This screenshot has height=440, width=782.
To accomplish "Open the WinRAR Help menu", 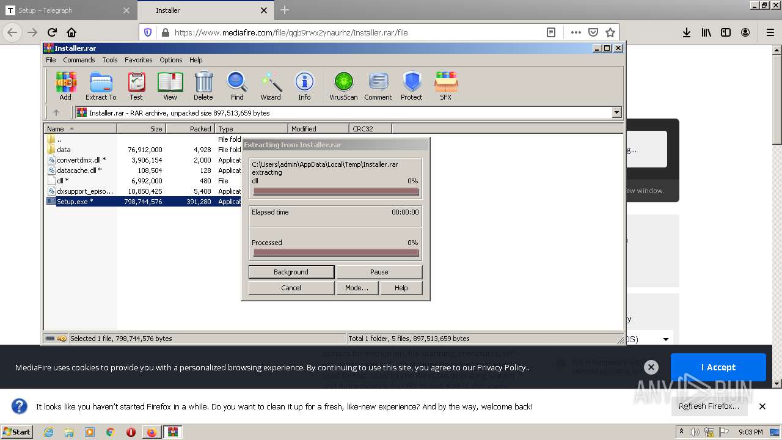I will click(195, 60).
